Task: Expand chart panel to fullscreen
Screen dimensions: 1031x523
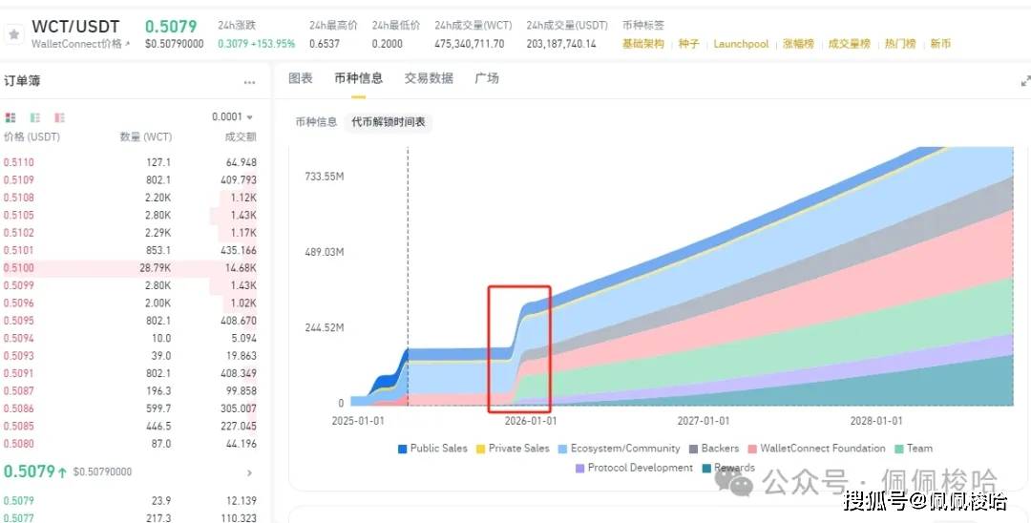Action: pyautogui.click(x=1025, y=82)
